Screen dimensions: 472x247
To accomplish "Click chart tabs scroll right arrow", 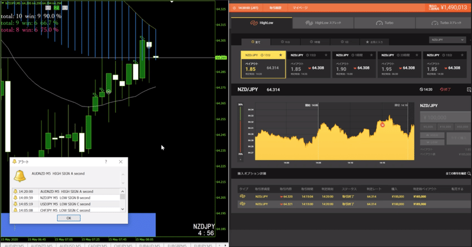I will point(225,245).
